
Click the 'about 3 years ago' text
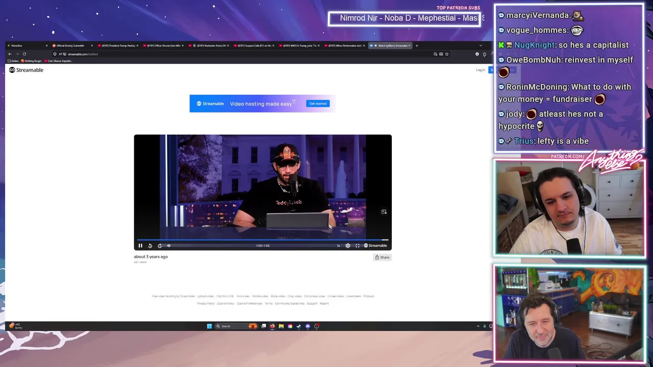pyautogui.click(x=151, y=257)
